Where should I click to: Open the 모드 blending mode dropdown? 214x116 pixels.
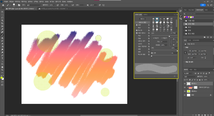pyautogui.click(x=34, y=5)
